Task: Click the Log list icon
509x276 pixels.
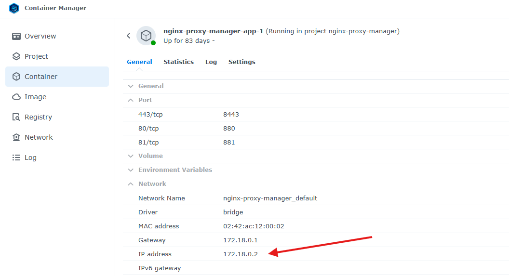Action: 16,158
